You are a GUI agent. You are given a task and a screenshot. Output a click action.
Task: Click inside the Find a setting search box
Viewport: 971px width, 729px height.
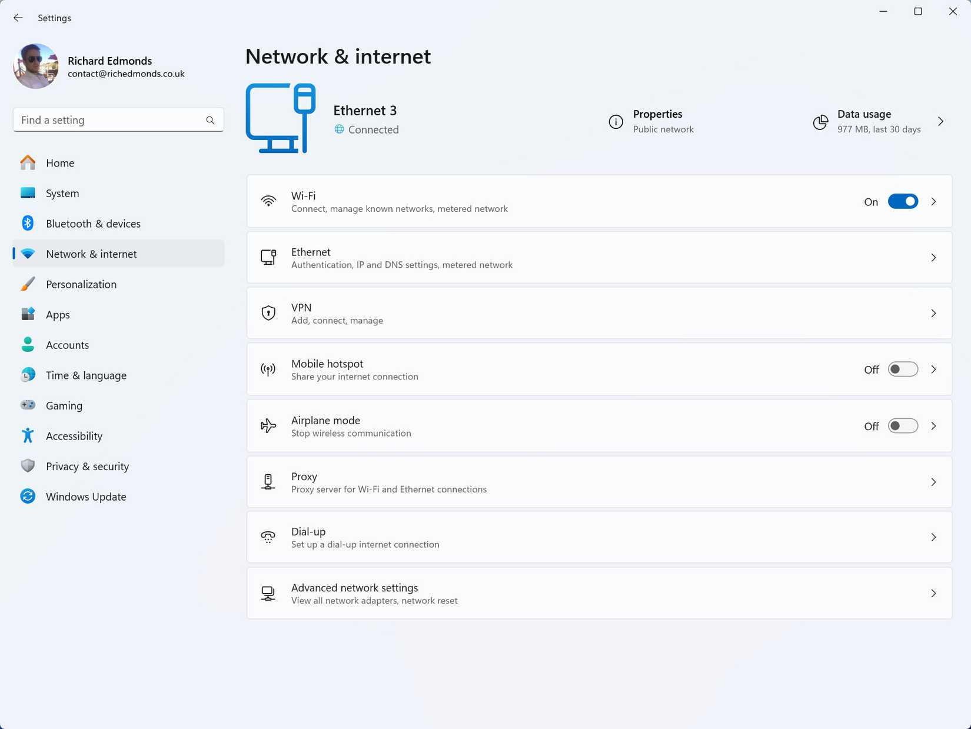click(x=106, y=119)
